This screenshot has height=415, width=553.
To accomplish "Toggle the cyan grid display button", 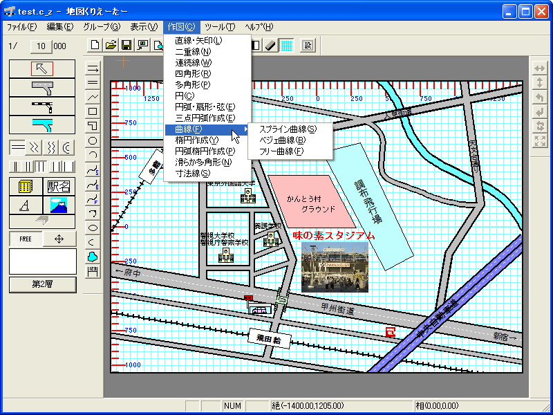I will 287,46.
